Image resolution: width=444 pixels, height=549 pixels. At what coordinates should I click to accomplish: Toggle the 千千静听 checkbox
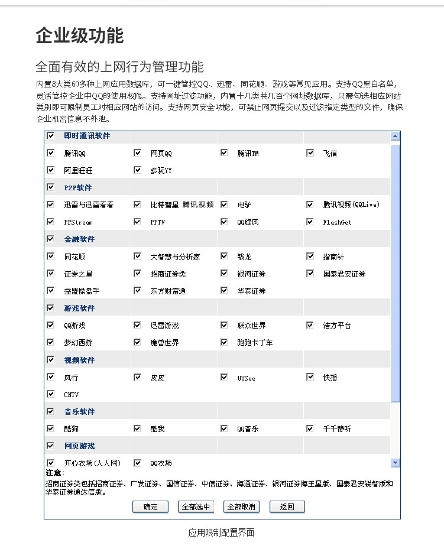click(x=310, y=428)
